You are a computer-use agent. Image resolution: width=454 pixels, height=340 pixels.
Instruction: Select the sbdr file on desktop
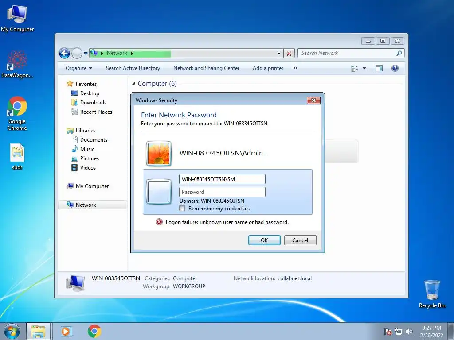point(17,157)
